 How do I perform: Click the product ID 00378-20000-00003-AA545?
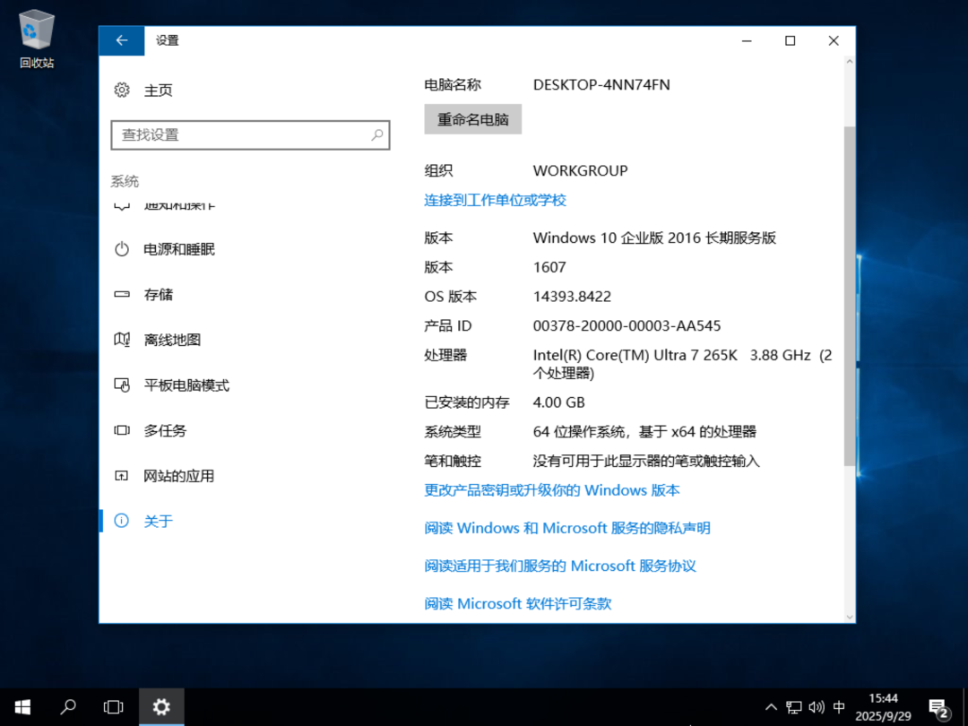[627, 325]
